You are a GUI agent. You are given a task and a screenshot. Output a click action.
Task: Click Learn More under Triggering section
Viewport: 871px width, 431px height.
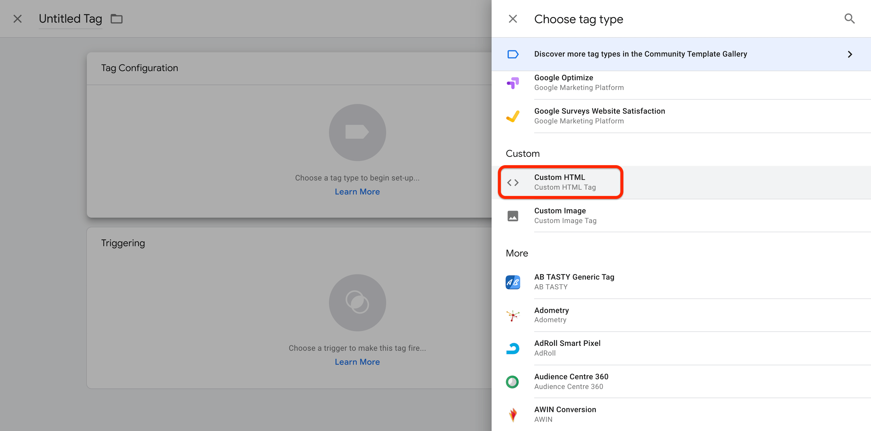[x=357, y=362]
